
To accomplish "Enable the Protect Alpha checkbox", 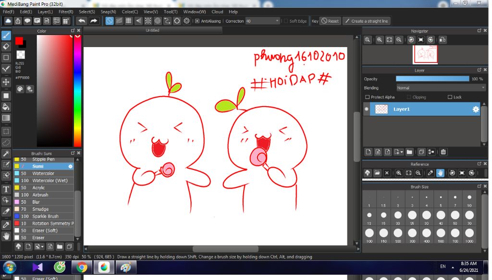I will 367,97.
